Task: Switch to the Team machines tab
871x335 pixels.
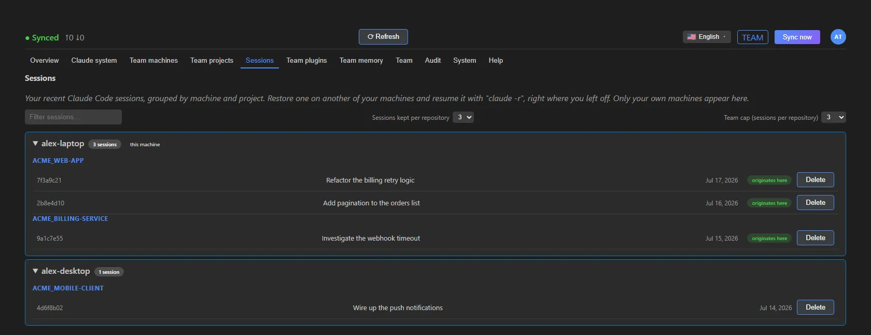Action: [x=153, y=61]
